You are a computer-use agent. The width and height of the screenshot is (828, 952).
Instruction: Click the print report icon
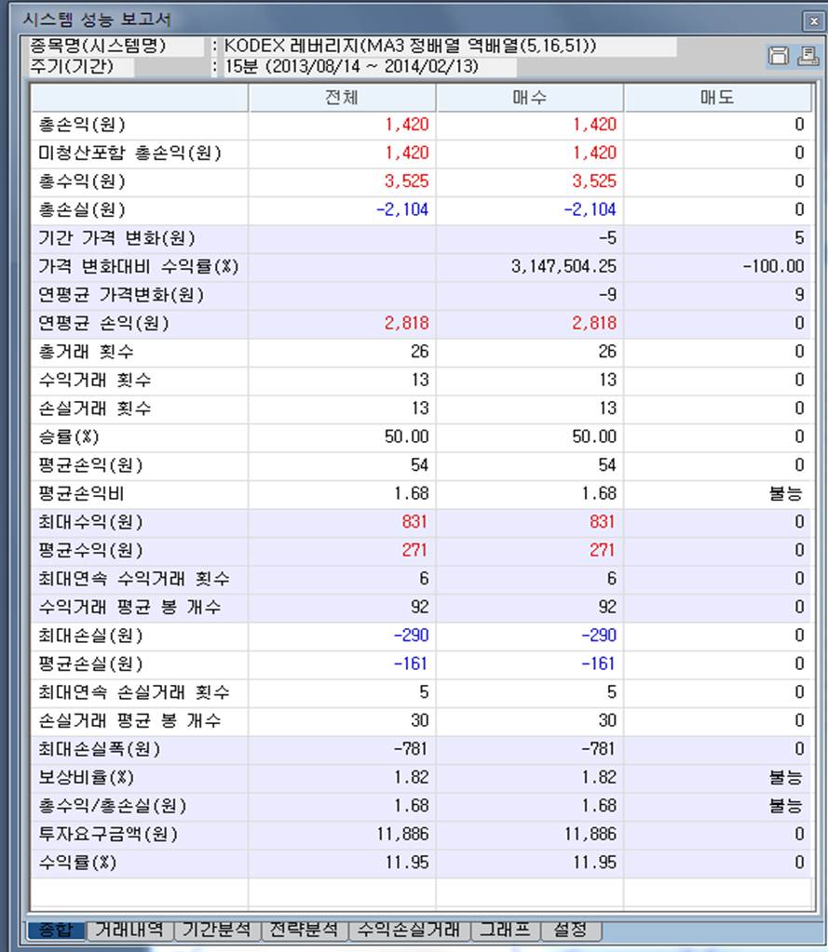pos(807,57)
